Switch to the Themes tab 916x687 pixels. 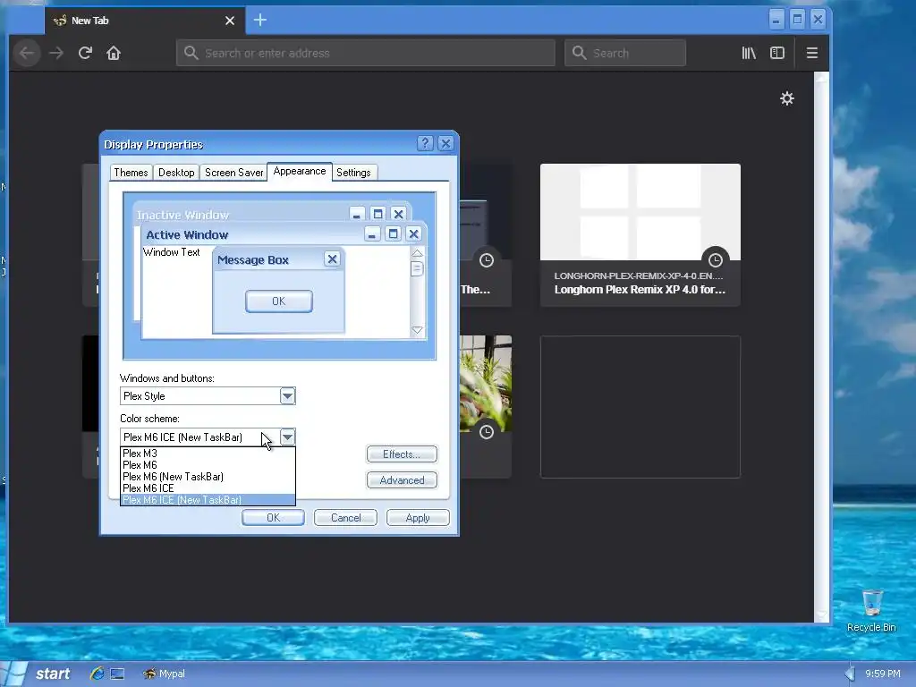pyautogui.click(x=131, y=173)
